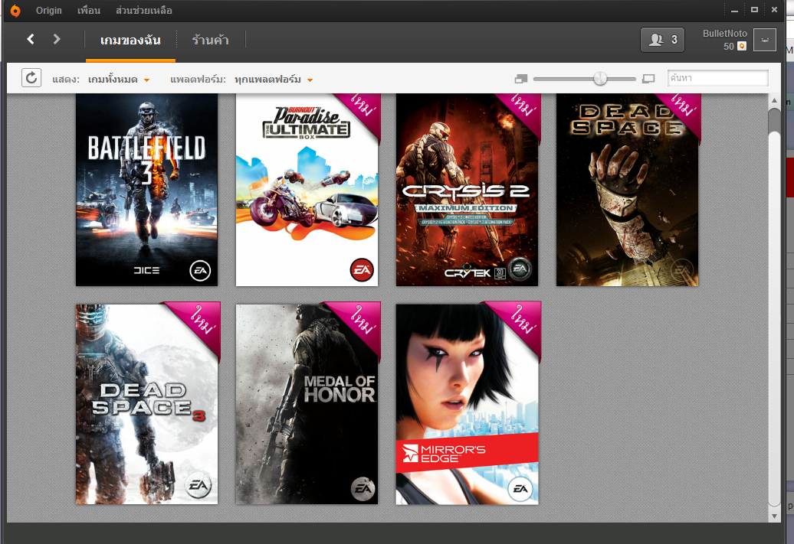Focus the ค้นหา search field

(x=717, y=78)
